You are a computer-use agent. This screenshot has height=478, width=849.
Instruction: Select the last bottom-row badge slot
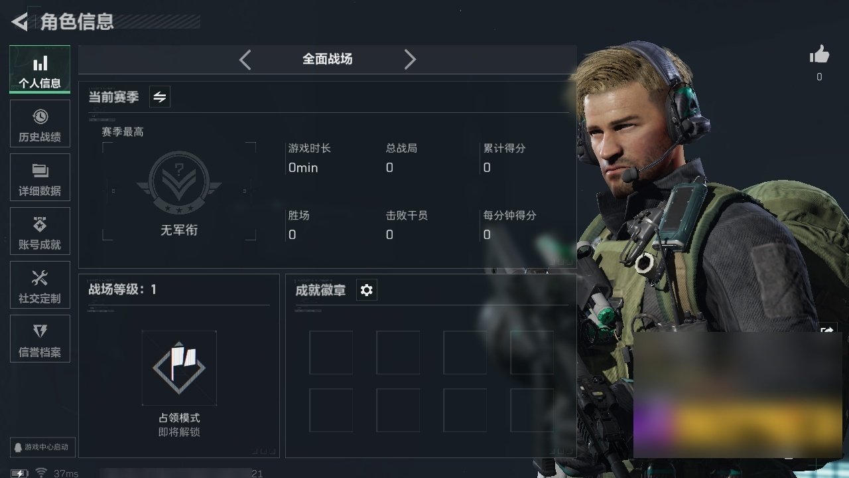[532, 410]
